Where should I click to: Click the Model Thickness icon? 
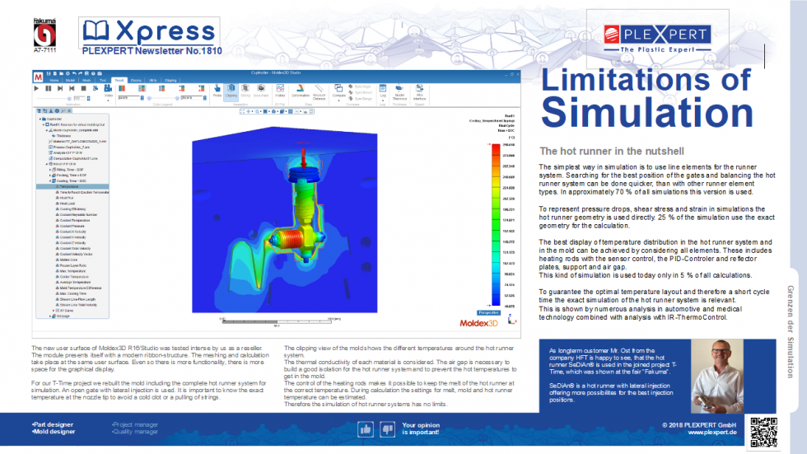coord(399,91)
